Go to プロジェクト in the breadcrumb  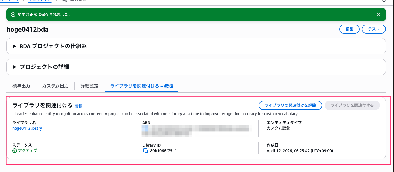coord(40,1)
